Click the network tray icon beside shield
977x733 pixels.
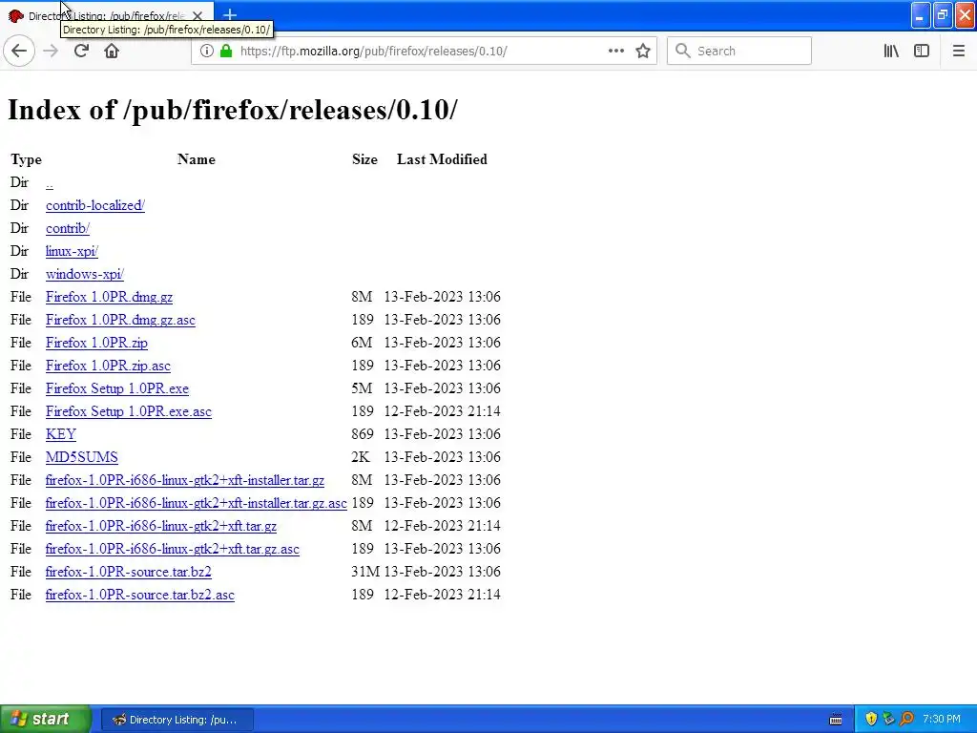click(x=888, y=720)
